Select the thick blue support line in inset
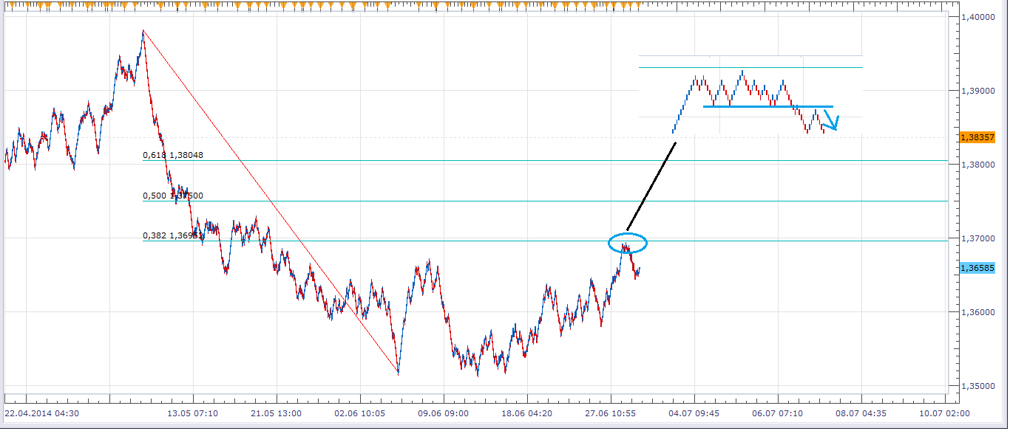The image size is (1010, 431). (767, 106)
